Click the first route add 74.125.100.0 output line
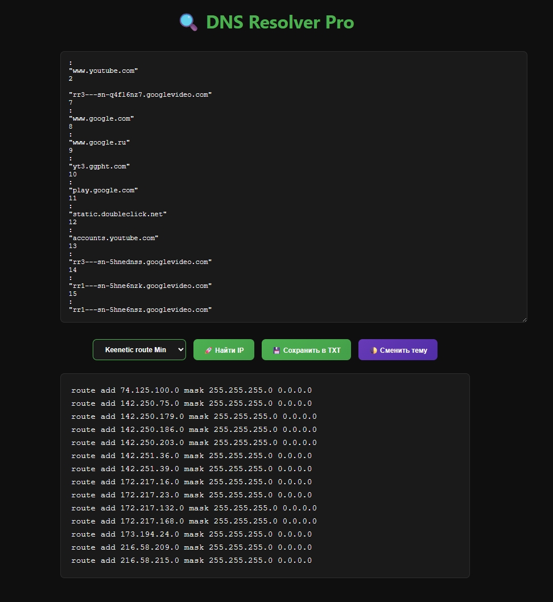This screenshot has height=602, width=553. (x=191, y=390)
